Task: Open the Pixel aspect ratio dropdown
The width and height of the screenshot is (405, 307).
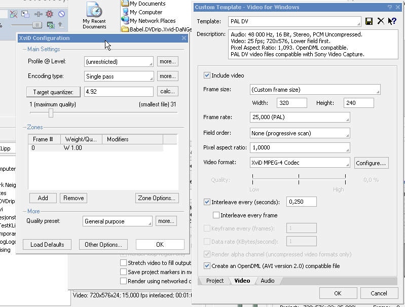Action: [300, 148]
